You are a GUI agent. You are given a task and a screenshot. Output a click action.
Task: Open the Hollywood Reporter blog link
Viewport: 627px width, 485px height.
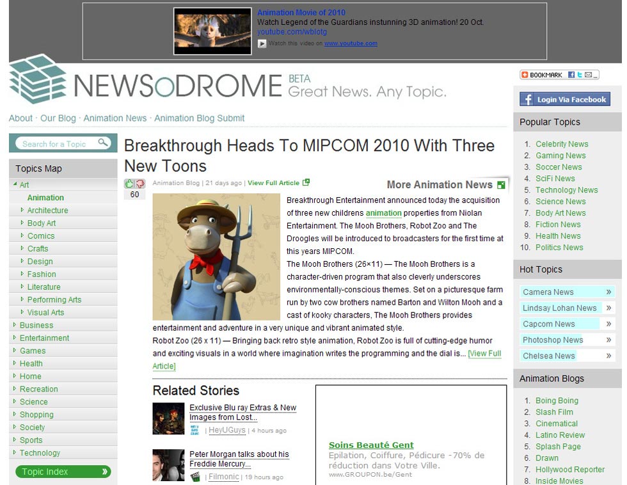click(570, 470)
